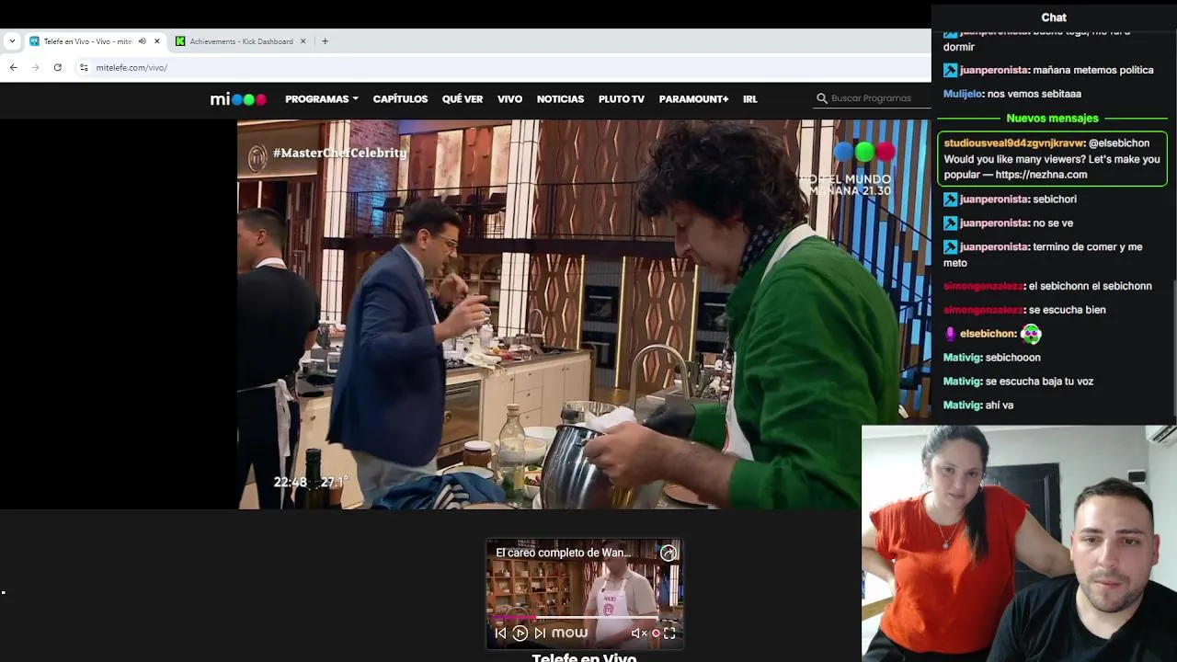Screen dimensions: 1177x662
Task: Expand the PROGRAMAS dropdown menu
Action: click(321, 99)
